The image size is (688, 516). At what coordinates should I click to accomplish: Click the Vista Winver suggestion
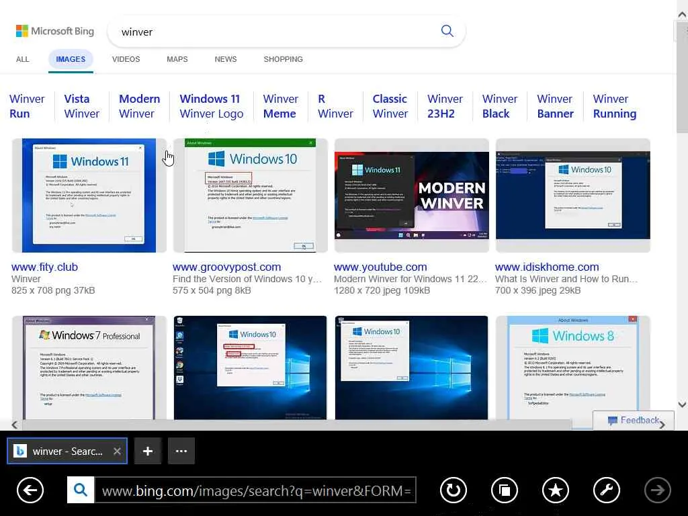(81, 106)
